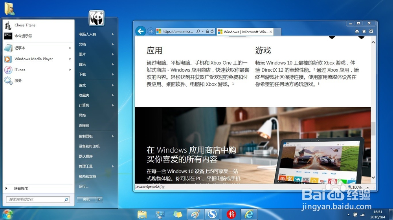
Task: Open the red Chinese chess taskbar icon
Action: pos(231,214)
